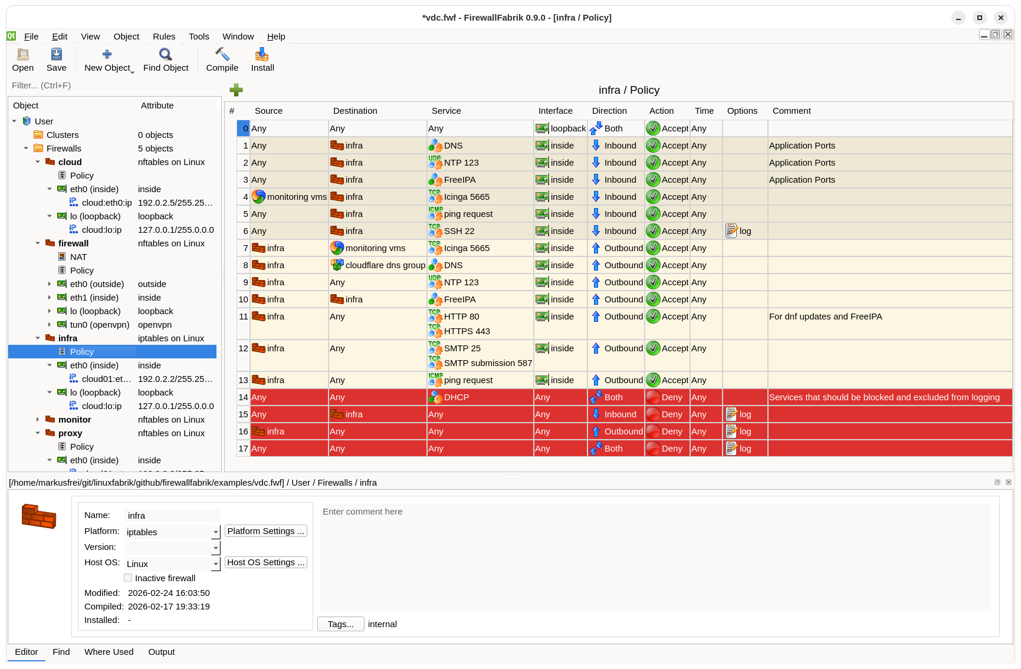Collapse the cloud firewall tree node
The image size is (1021, 669).
[x=38, y=162]
